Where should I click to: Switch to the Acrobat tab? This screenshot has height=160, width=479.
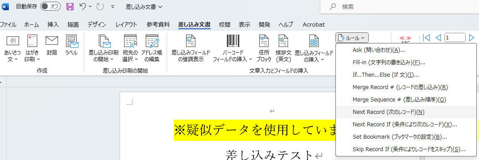[314, 25]
